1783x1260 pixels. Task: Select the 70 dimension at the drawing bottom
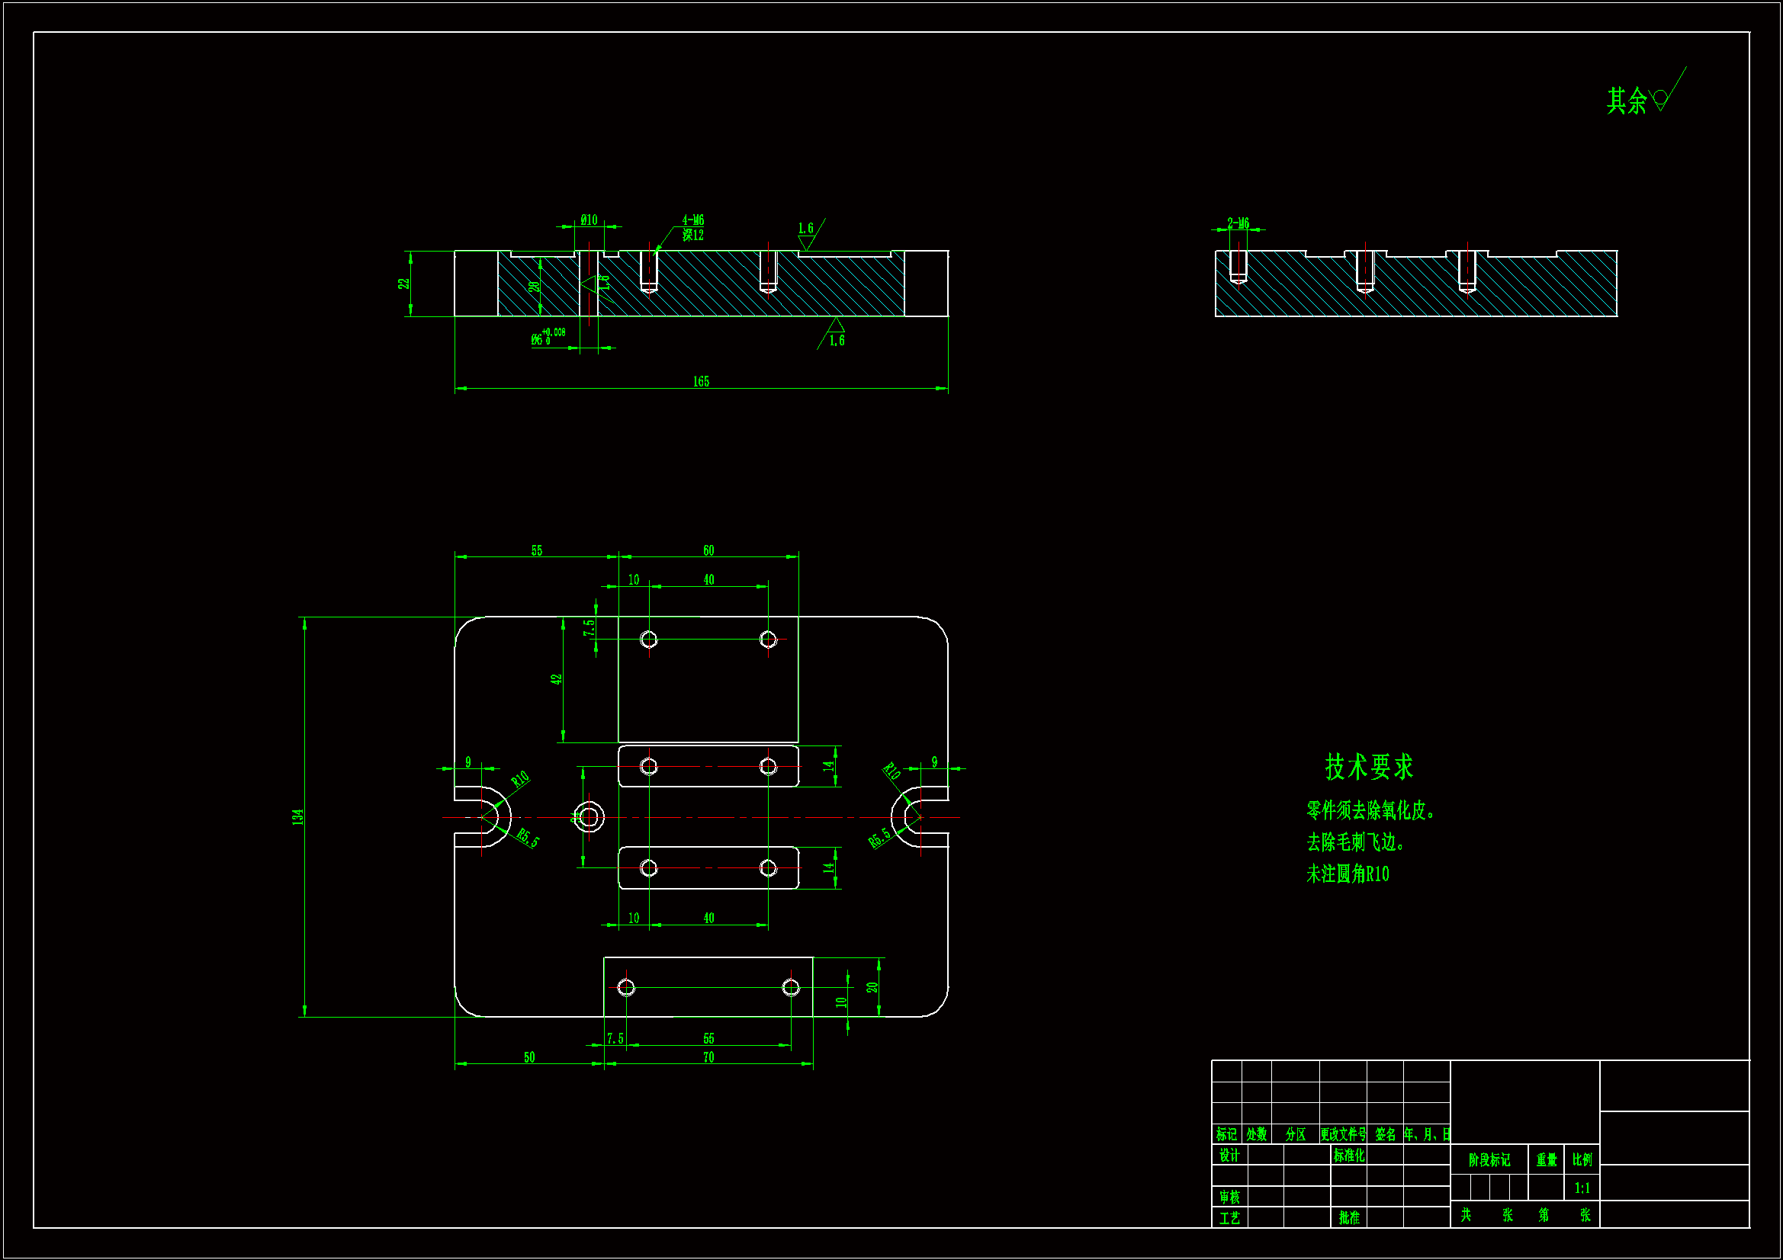coord(708,1057)
